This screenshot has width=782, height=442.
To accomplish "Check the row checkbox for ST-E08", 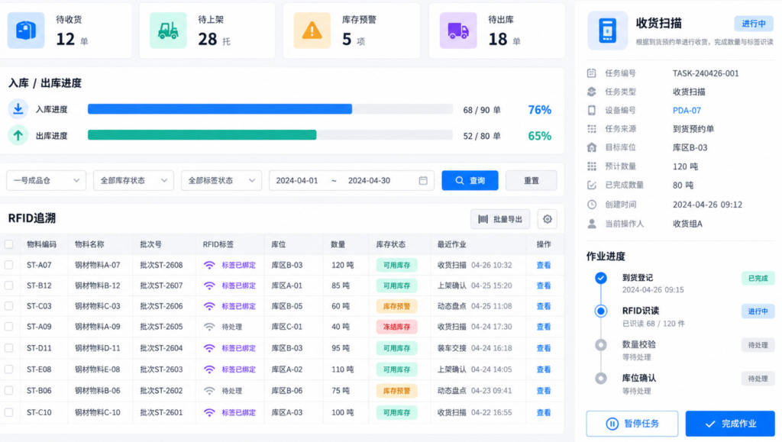I will [x=9, y=369].
